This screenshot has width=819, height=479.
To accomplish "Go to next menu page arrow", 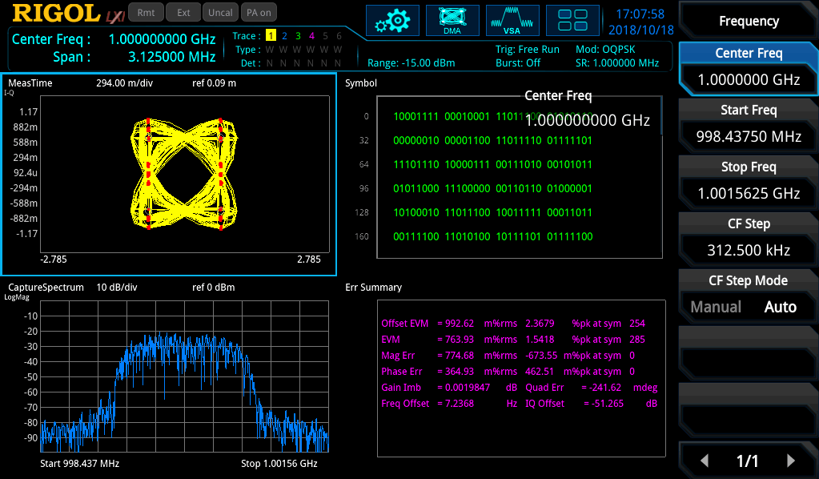I will (x=791, y=461).
